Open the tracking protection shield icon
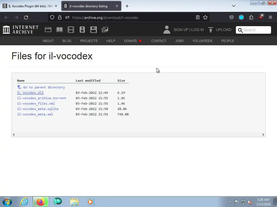The height and width of the screenshot is (207, 277). coord(52,18)
